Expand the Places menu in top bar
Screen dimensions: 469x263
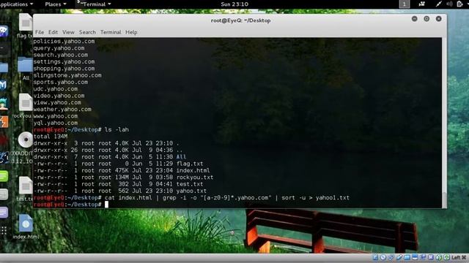click(56, 4)
